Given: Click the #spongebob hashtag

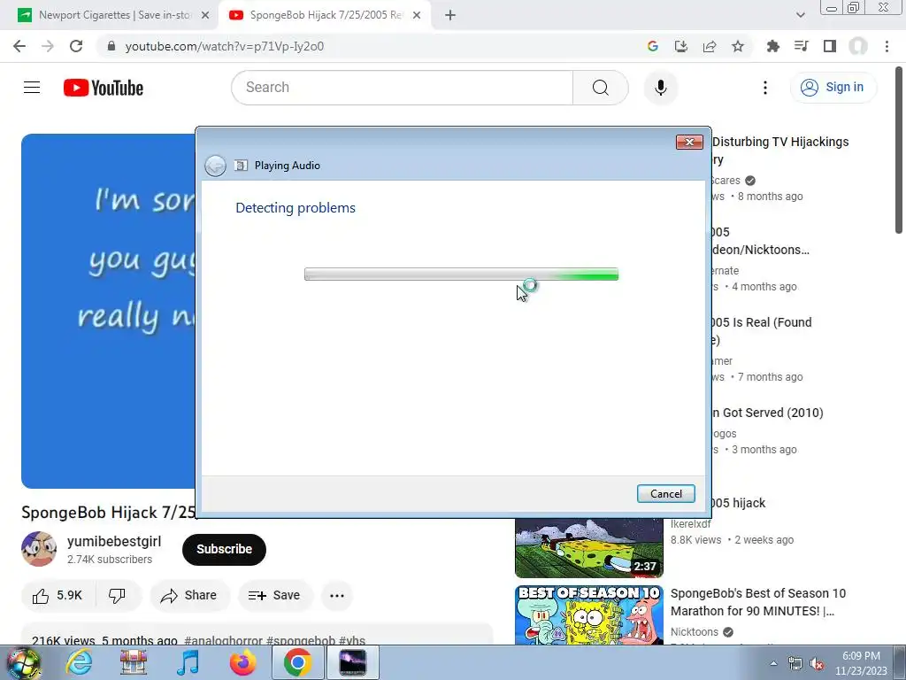Looking at the screenshot, I should tap(301, 640).
